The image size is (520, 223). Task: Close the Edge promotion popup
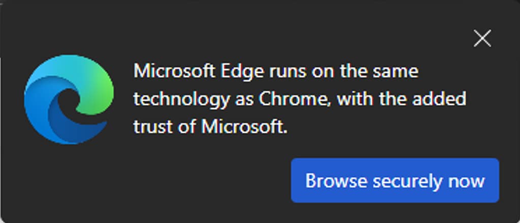click(482, 38)
